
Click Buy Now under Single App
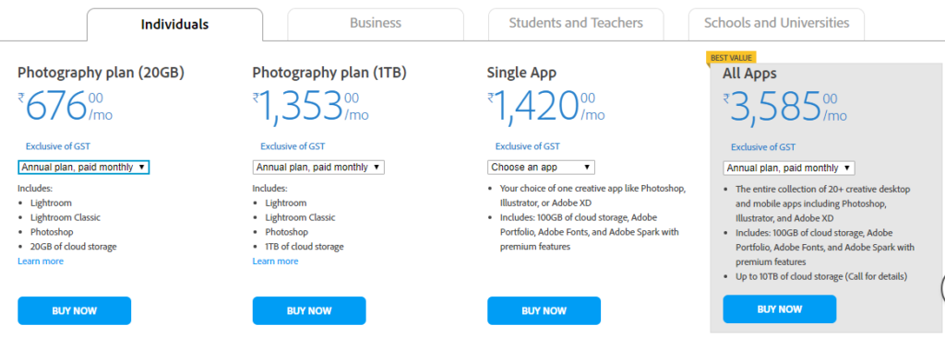pyautogui.click(x=544, y=310)
